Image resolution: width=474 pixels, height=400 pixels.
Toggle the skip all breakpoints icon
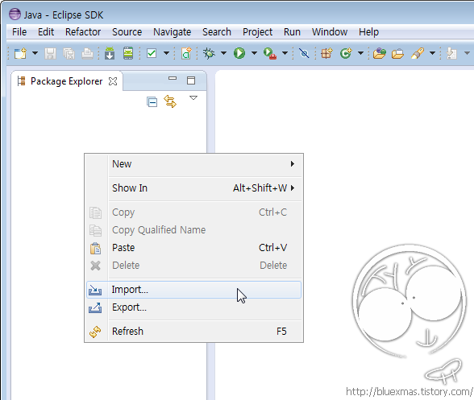tap(304, 53)
